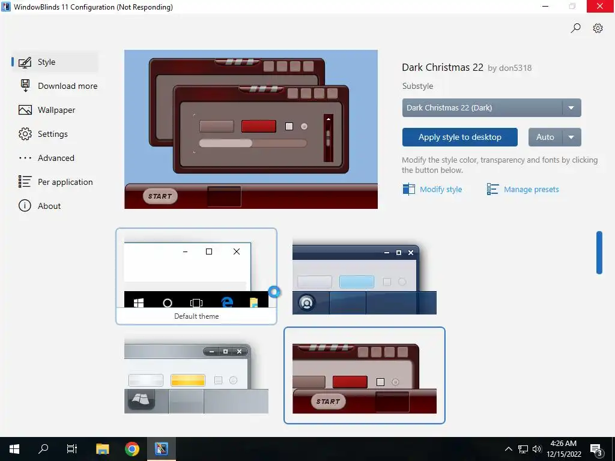Click the network tray icon
The width and height of the screenshot is (615, 461).
(523, 449)
